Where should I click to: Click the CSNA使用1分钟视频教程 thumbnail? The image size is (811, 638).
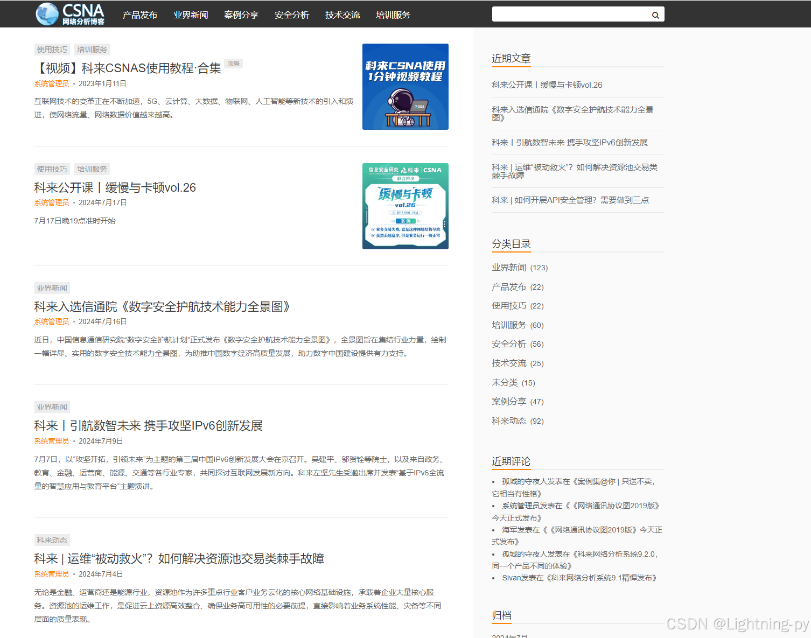click(x=405, y=87)
